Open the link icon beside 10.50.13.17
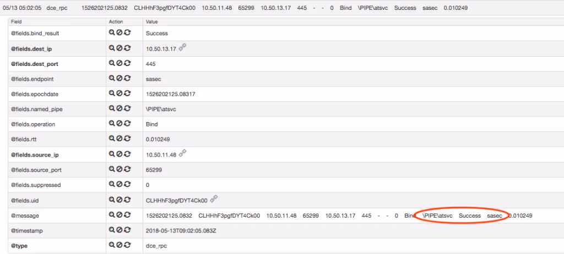Viewport: 564px width, 254px height. pyautogui.click(x=182, y=47)
